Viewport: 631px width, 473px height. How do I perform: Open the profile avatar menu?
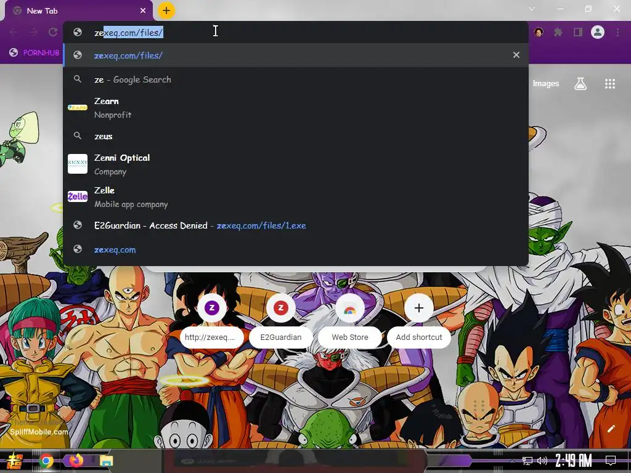pos(598,32)
